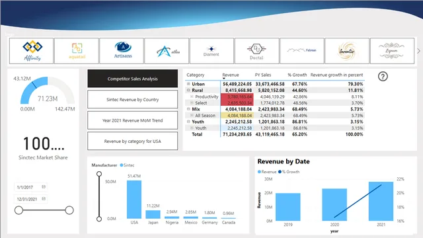Viewport: 423px width, 238px height.
Task: Expand the Productivity subcategory
Action: pos(192,97)
